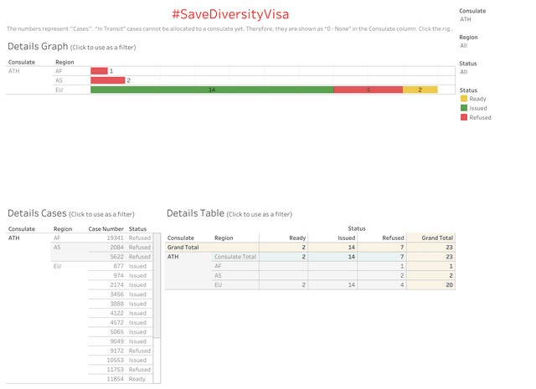The height and width of the screenshot is (389, 536).
Task: Click the red Refused legend swatch
Action: pos(463,117)
